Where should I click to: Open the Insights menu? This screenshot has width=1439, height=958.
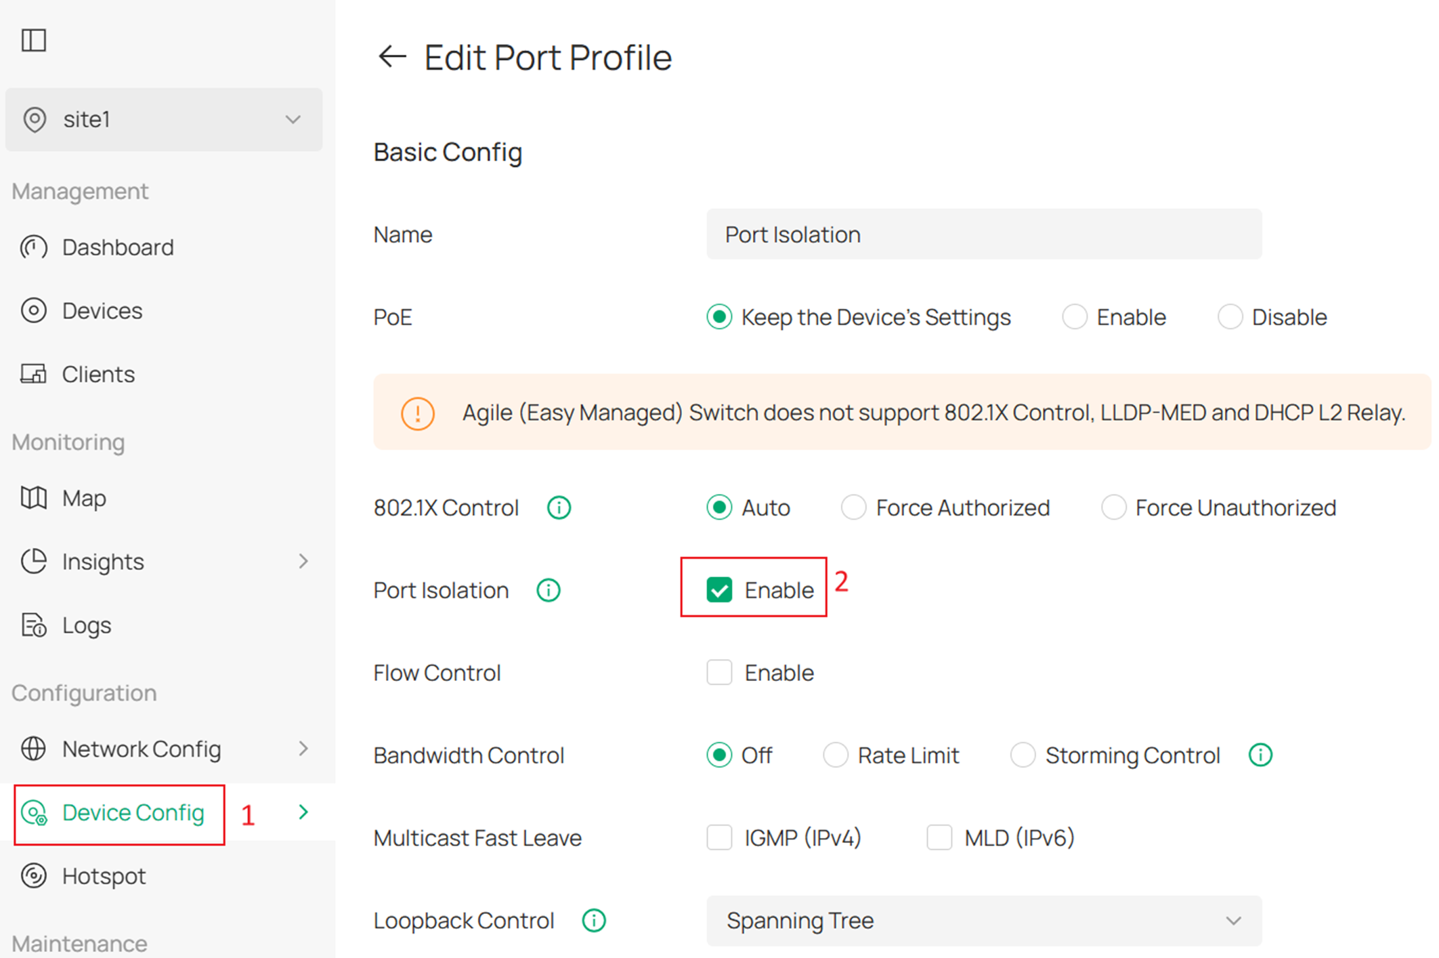[102, 561]
